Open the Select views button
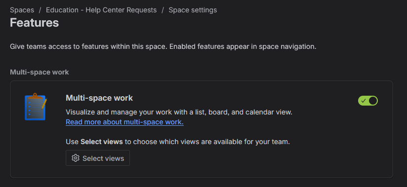 tap(98, 158)
